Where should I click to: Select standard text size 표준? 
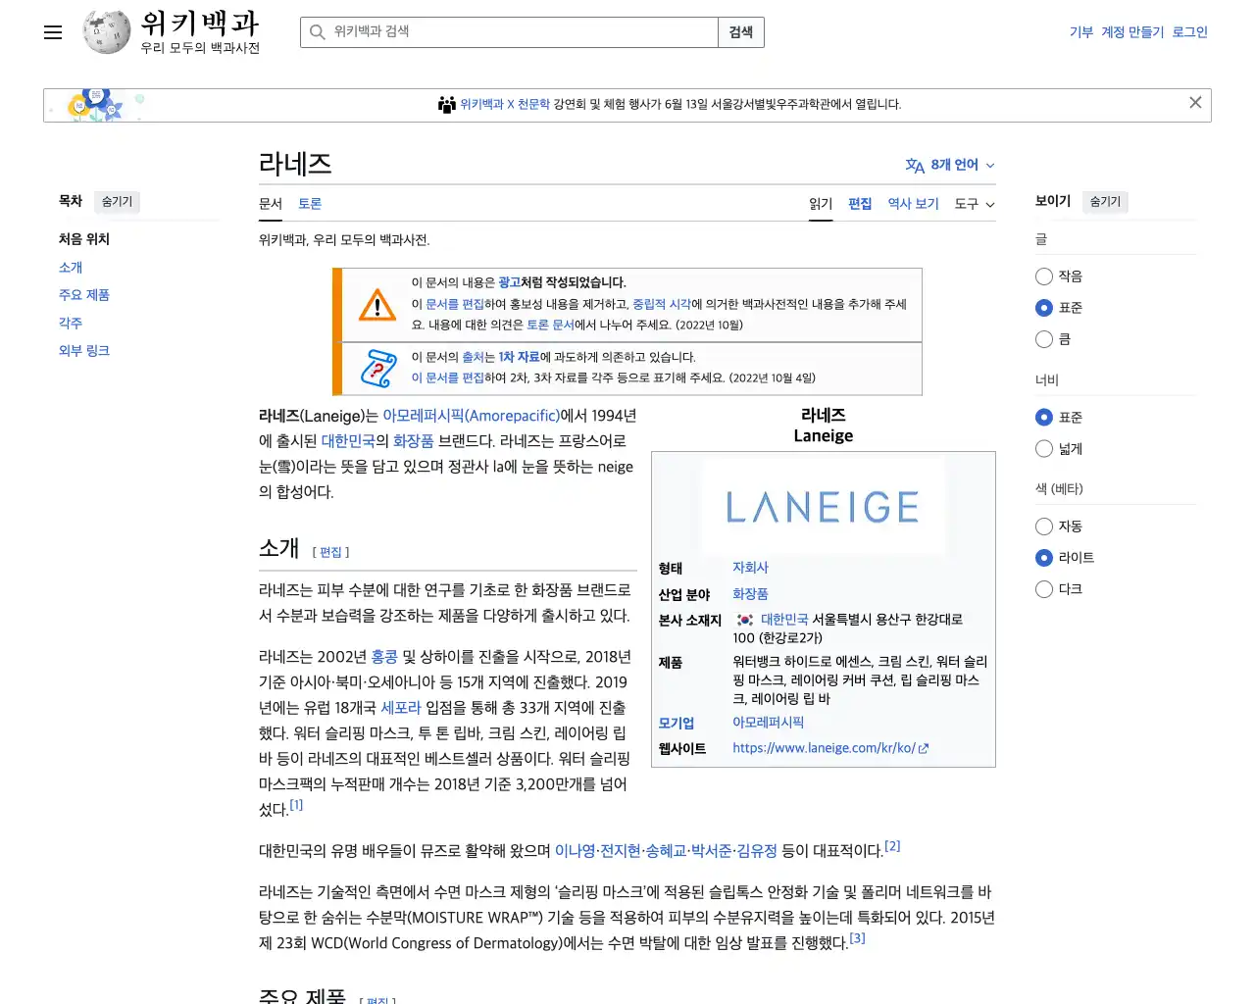pos(1044,308)
